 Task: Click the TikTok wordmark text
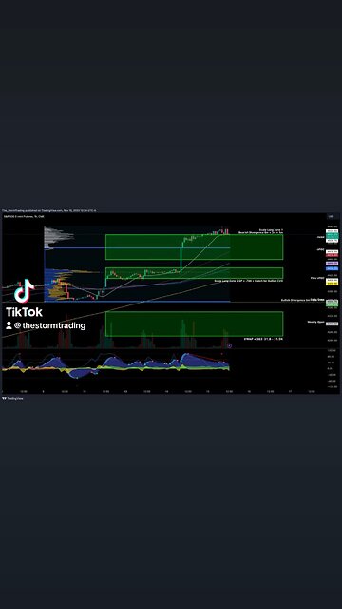(24, 312)
